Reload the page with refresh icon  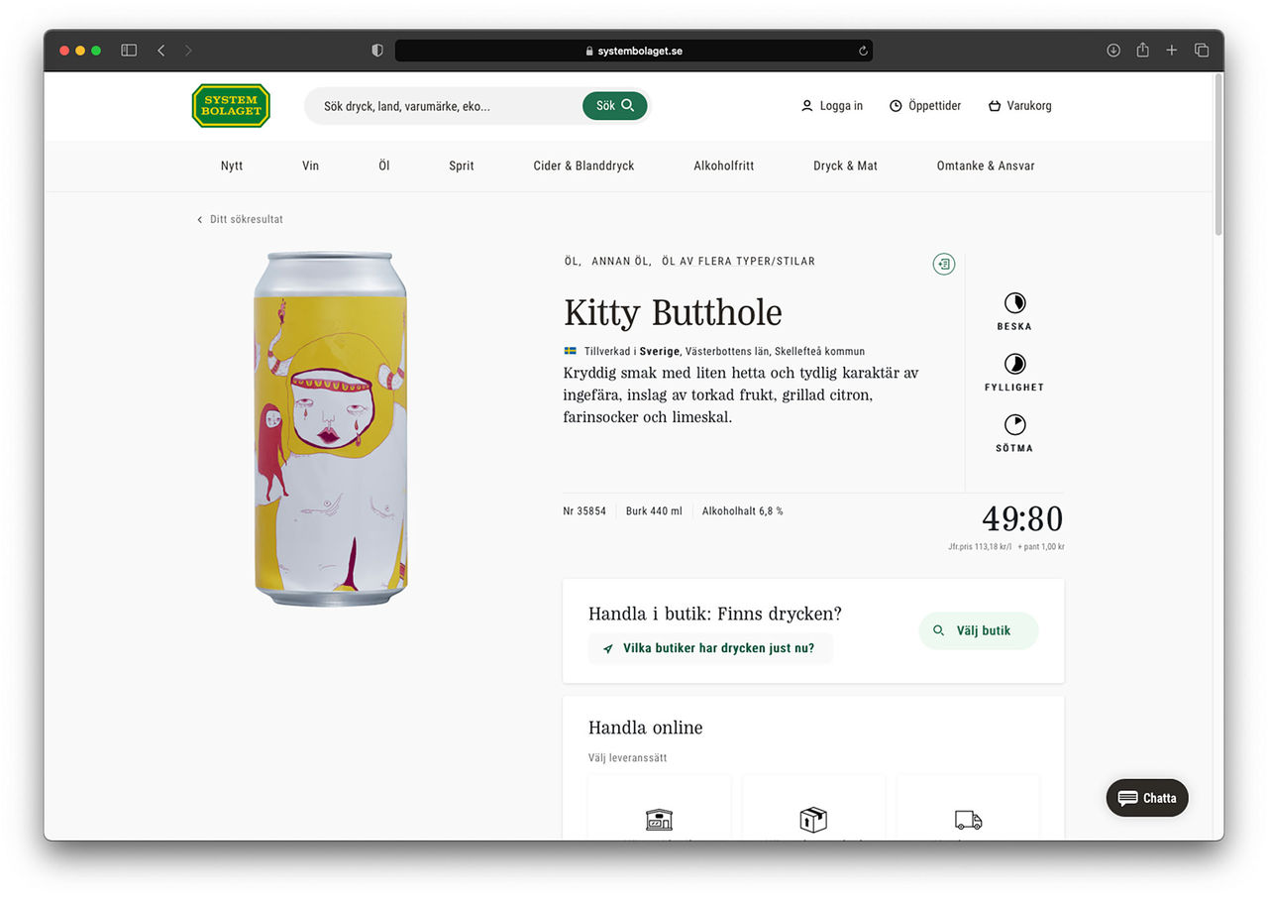click(863, 51)
